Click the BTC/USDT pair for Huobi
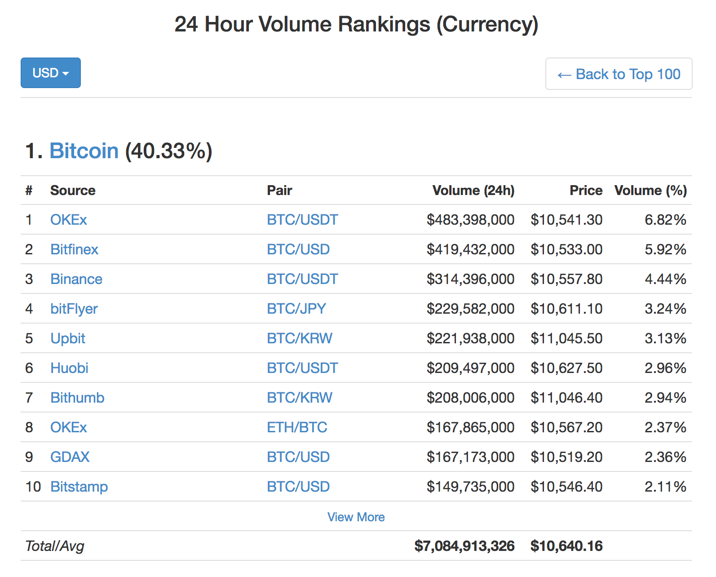 point(302,368)
